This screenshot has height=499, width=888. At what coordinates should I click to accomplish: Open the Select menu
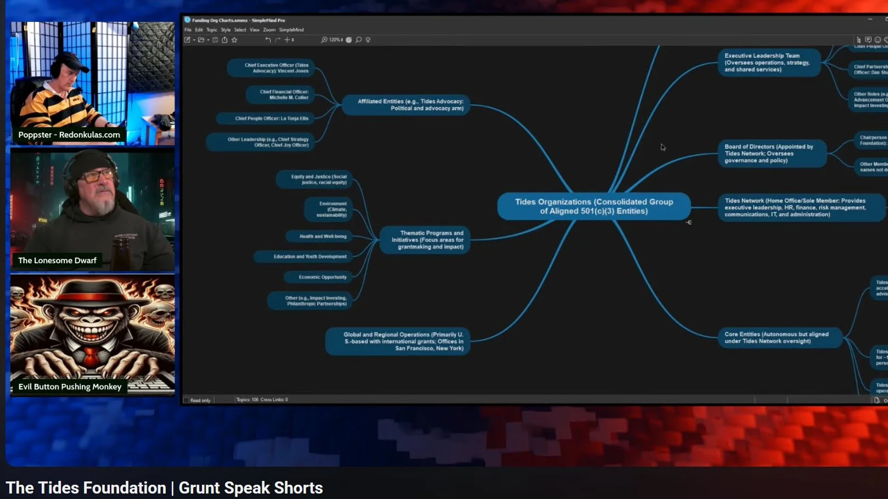[240, 30]
